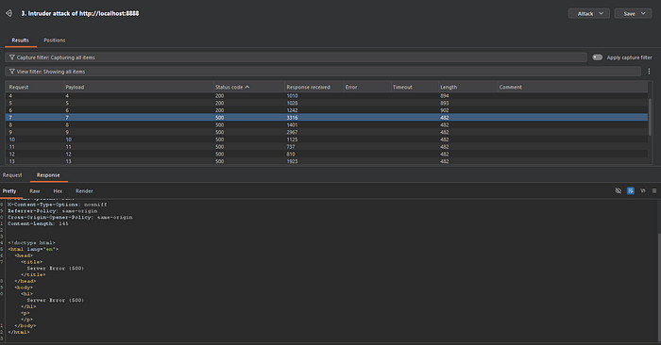Image resolution: width=661 pixels, height=345 pixels.
Task: Click the Referrer-Policy: same-origin header line
Action: coord(52,211)
